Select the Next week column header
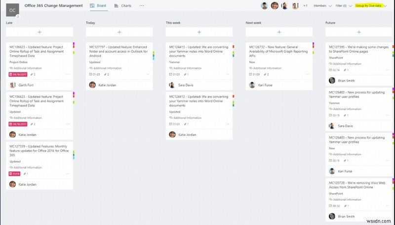 (253, 23)
